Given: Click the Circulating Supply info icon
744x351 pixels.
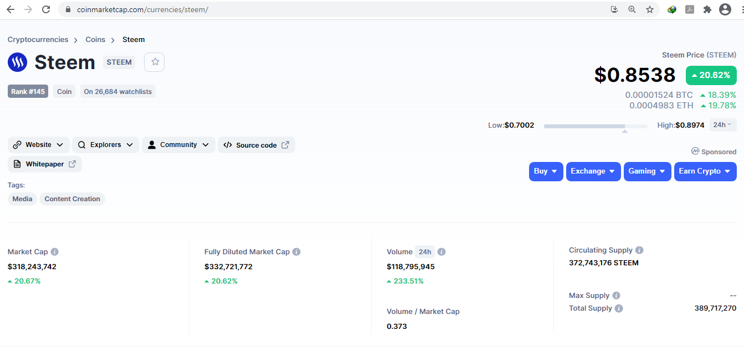Looking at the screenshot, I should click(639, 250).
